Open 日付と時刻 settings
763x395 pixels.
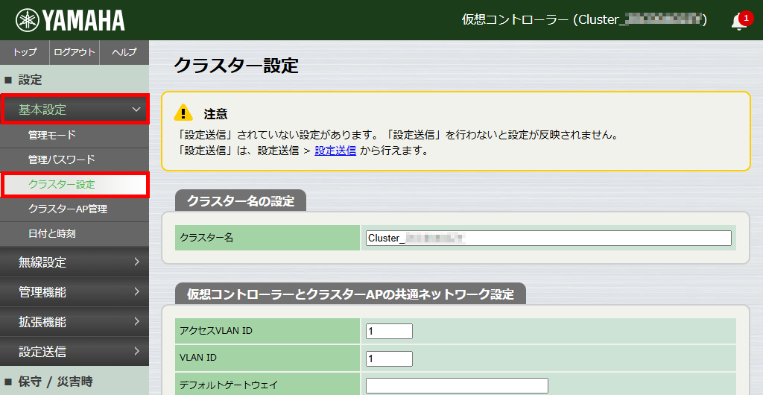75,234
